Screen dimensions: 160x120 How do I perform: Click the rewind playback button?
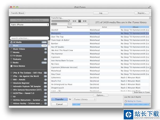click(74, 21)
